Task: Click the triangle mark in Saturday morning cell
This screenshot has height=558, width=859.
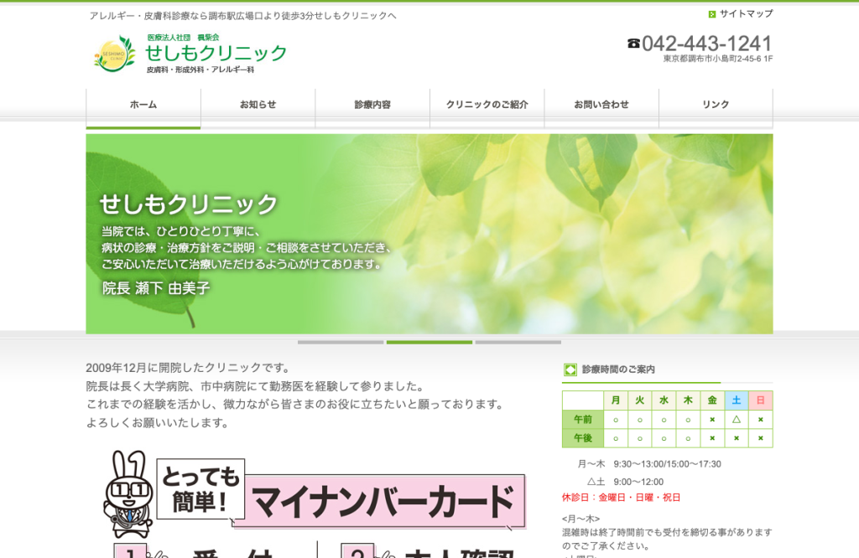Action: point(737,420)
